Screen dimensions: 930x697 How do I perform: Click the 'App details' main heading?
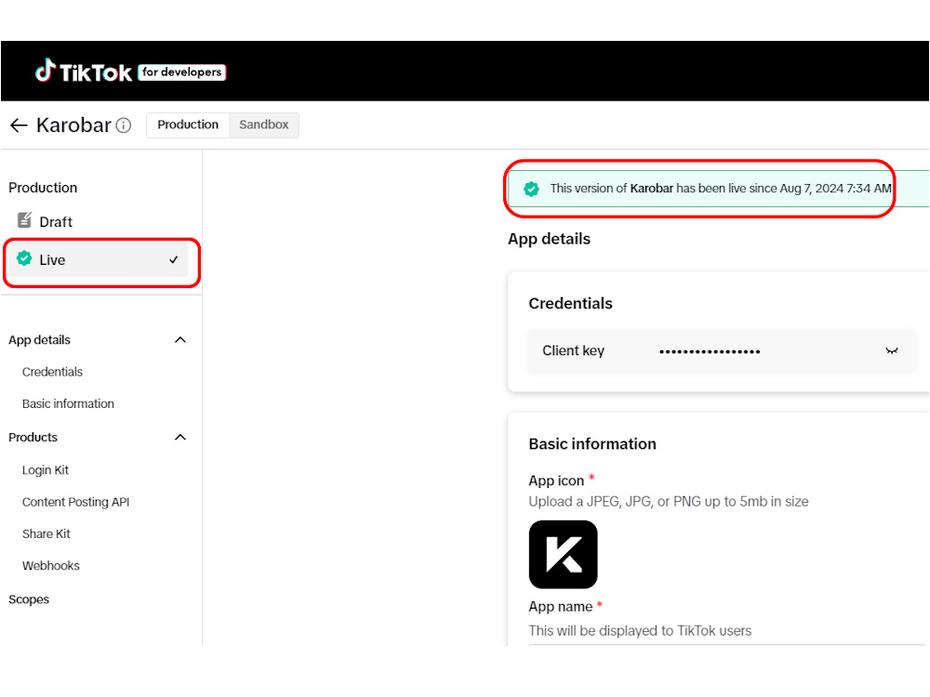(x=550, y=239)
